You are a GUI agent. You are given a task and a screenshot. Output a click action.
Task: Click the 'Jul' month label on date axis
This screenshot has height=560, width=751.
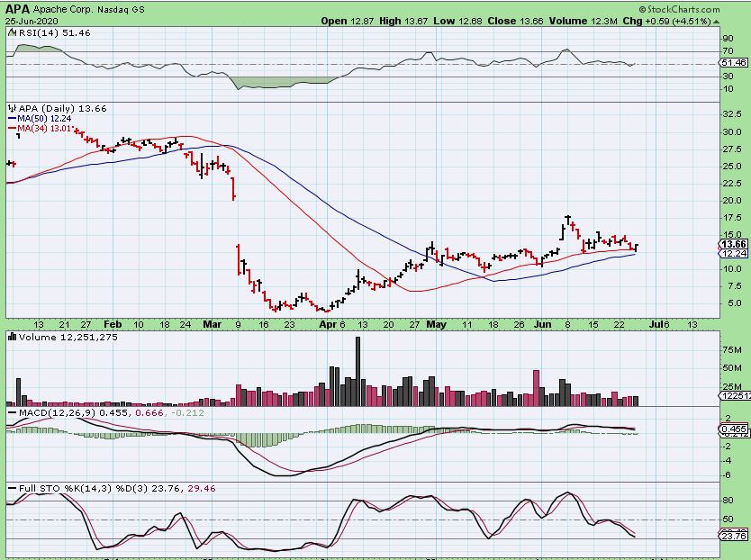tap(655, 324)
